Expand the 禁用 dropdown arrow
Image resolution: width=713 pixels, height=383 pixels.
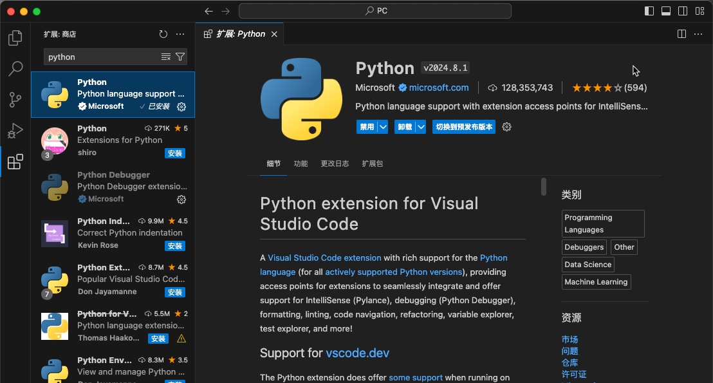383,127
